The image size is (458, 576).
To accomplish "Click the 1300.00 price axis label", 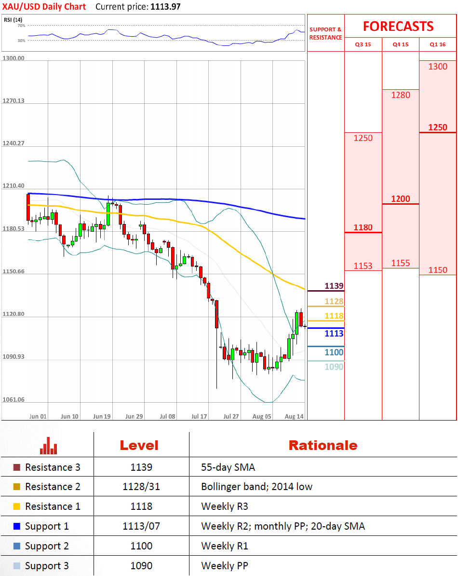I will tap(13, 58).
